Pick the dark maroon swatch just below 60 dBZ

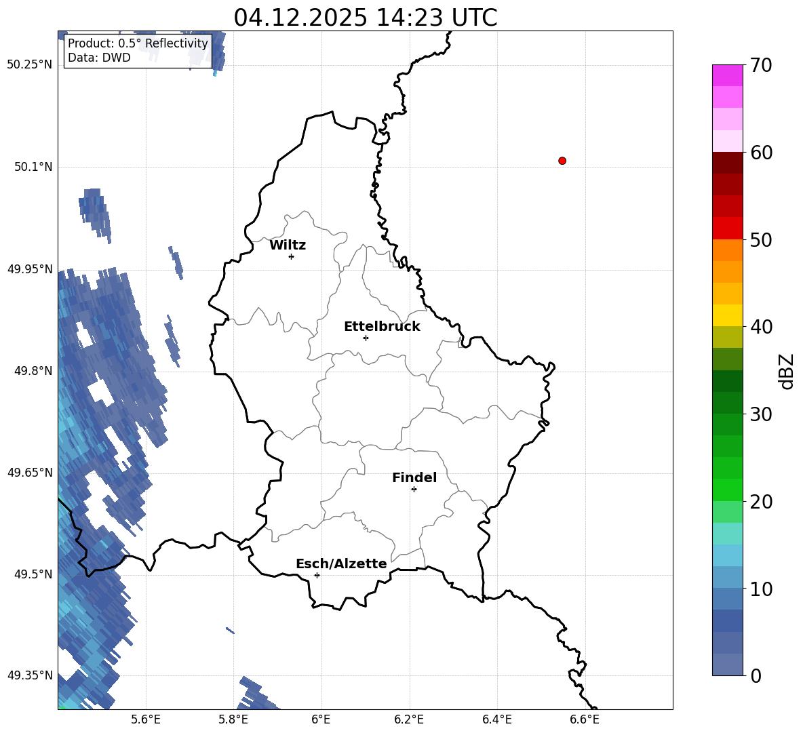point(727,163)
